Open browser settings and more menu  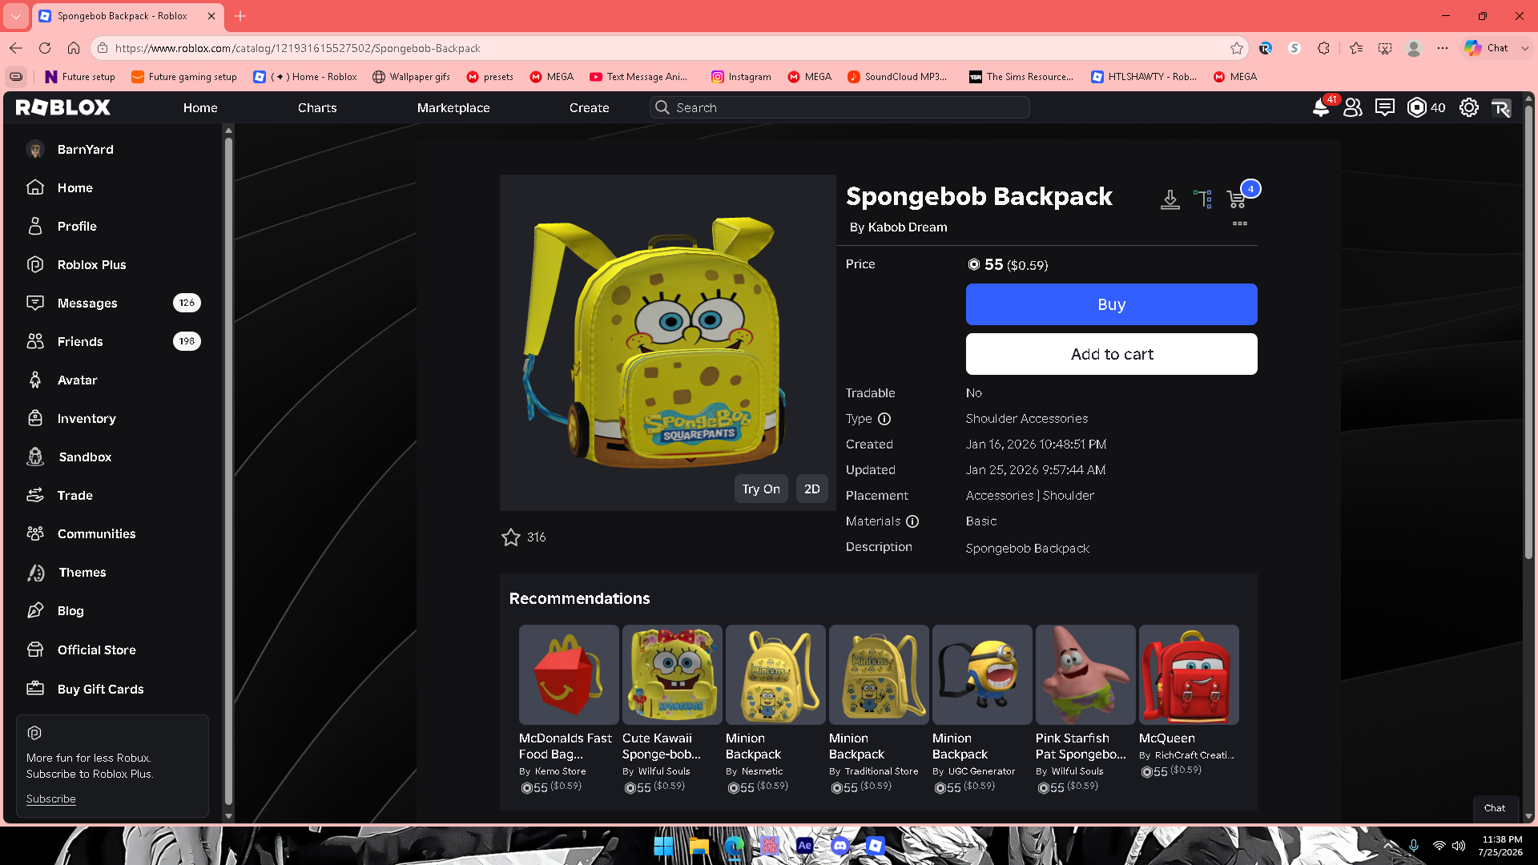tap(1443, 48)
